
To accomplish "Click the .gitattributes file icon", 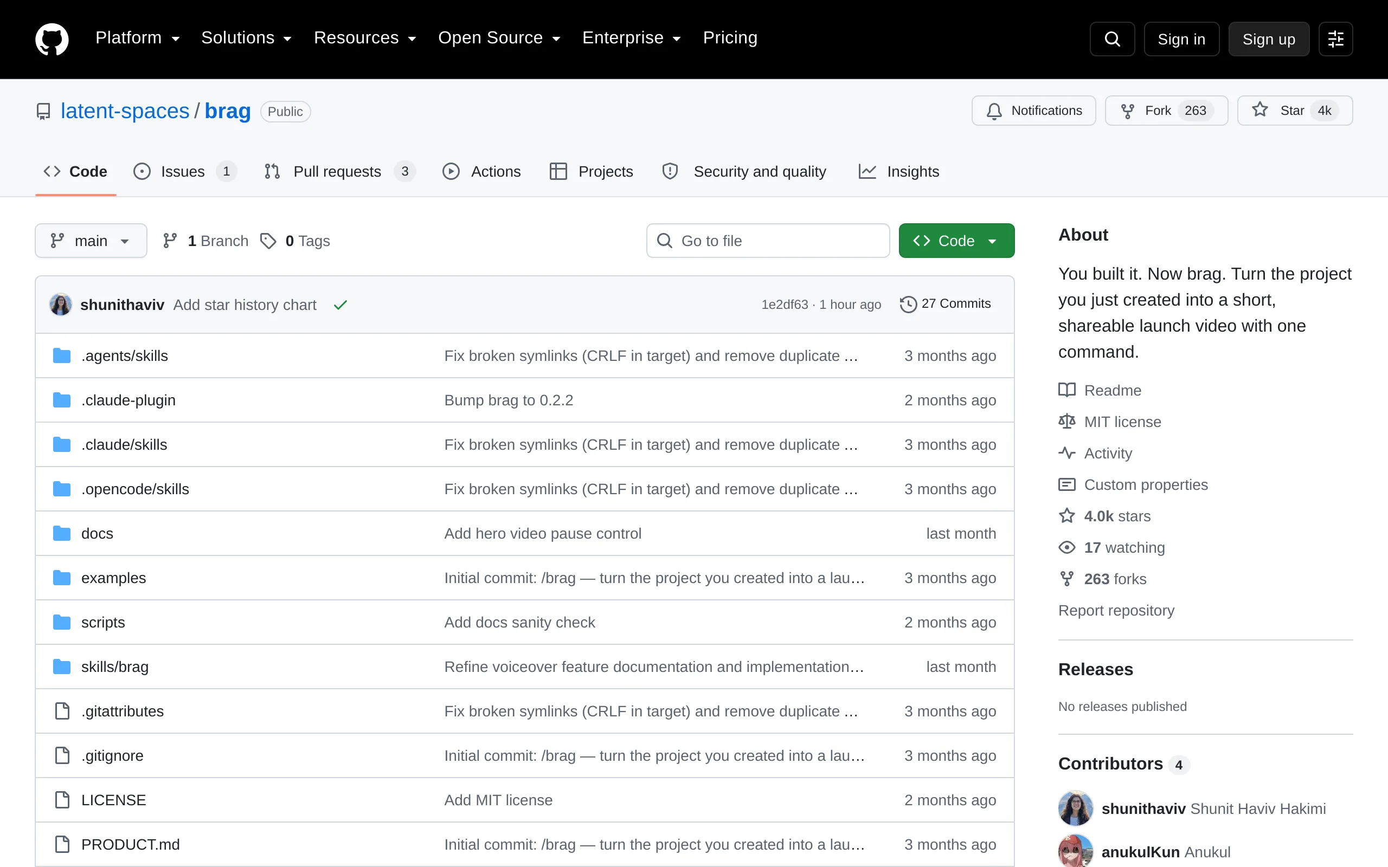I will point(62,711).
